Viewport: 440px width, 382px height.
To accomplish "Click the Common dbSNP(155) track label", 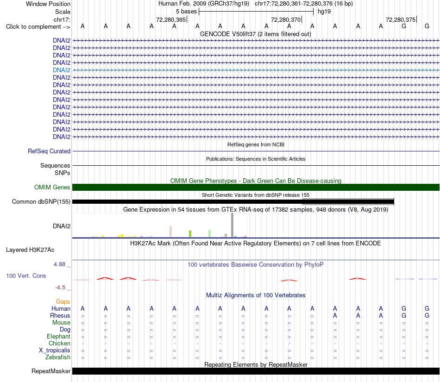I will click(x=41, y=202).
